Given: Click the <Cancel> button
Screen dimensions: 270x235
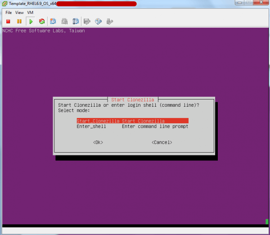Looking at the screenshot, I should 162,142.
